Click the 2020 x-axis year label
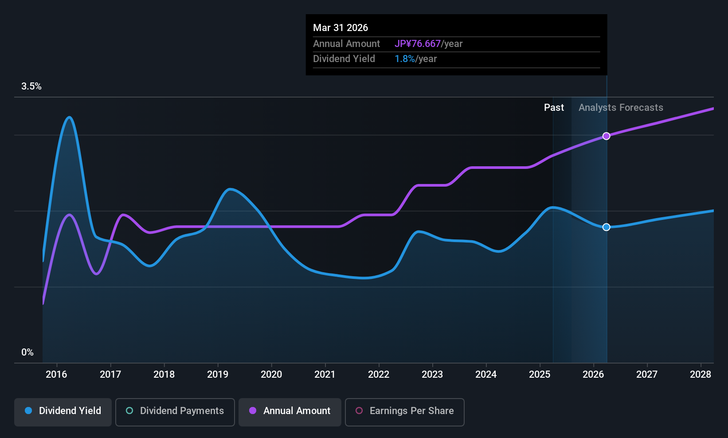 [271, 375]
